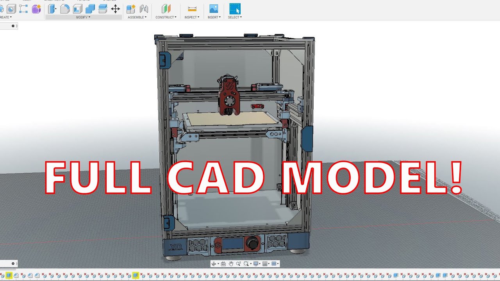Collapse the browser panel with minus button

point(13,26)
